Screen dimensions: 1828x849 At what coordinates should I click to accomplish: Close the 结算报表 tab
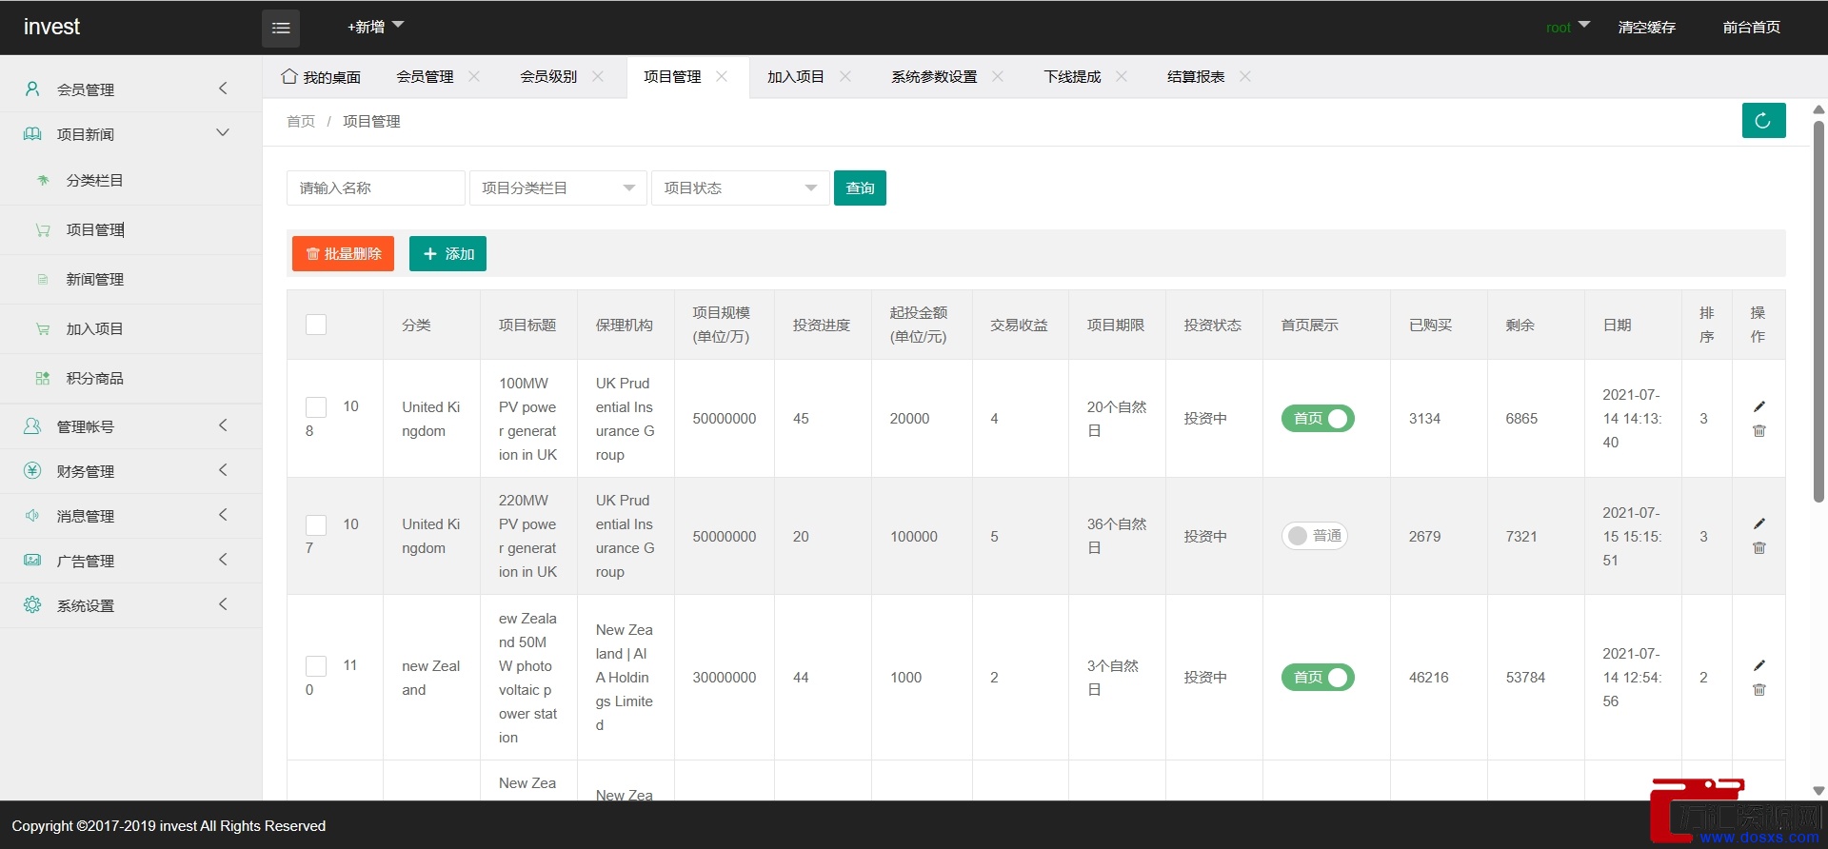click(1245, 76)
